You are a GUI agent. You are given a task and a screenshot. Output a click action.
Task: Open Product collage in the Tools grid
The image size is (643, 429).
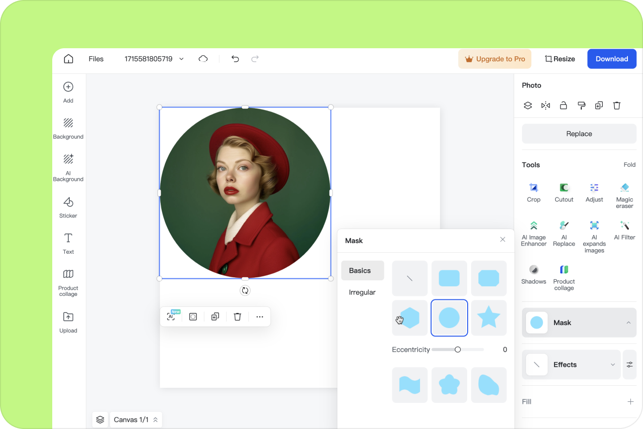click(564, 277)
